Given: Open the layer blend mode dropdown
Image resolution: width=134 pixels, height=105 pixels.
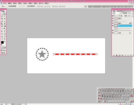Looking at the screenshot, I should coord(117,13).
